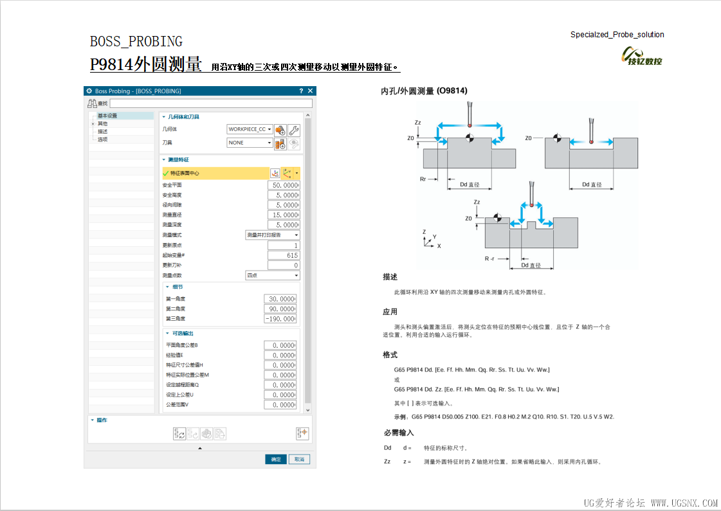Click the dialog scrollbar down arrow
Viewport: 721px width, 511px height.
click(308, 410)
